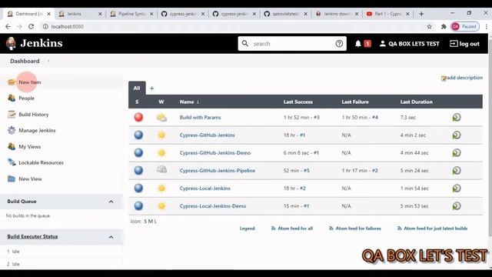Open the Cypress-GitHub-Jenkins-Demo job
Image resolution: width=492 pixels, height=277 pixels.
[215, 153]
